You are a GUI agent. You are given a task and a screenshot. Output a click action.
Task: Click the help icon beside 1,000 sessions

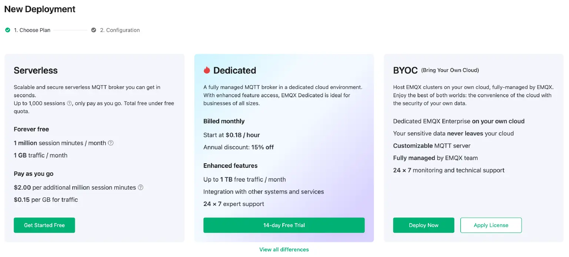[69, 103]
